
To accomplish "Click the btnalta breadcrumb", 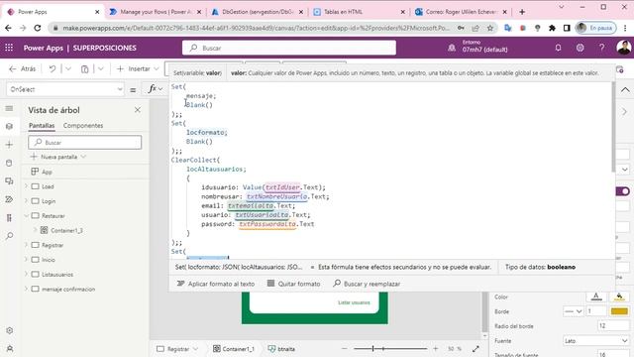I will tap(281, 348).
